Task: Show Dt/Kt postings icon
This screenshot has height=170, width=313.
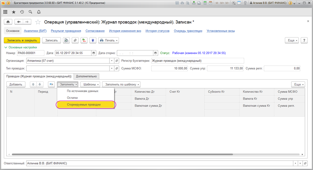Action: pos(84,40)
